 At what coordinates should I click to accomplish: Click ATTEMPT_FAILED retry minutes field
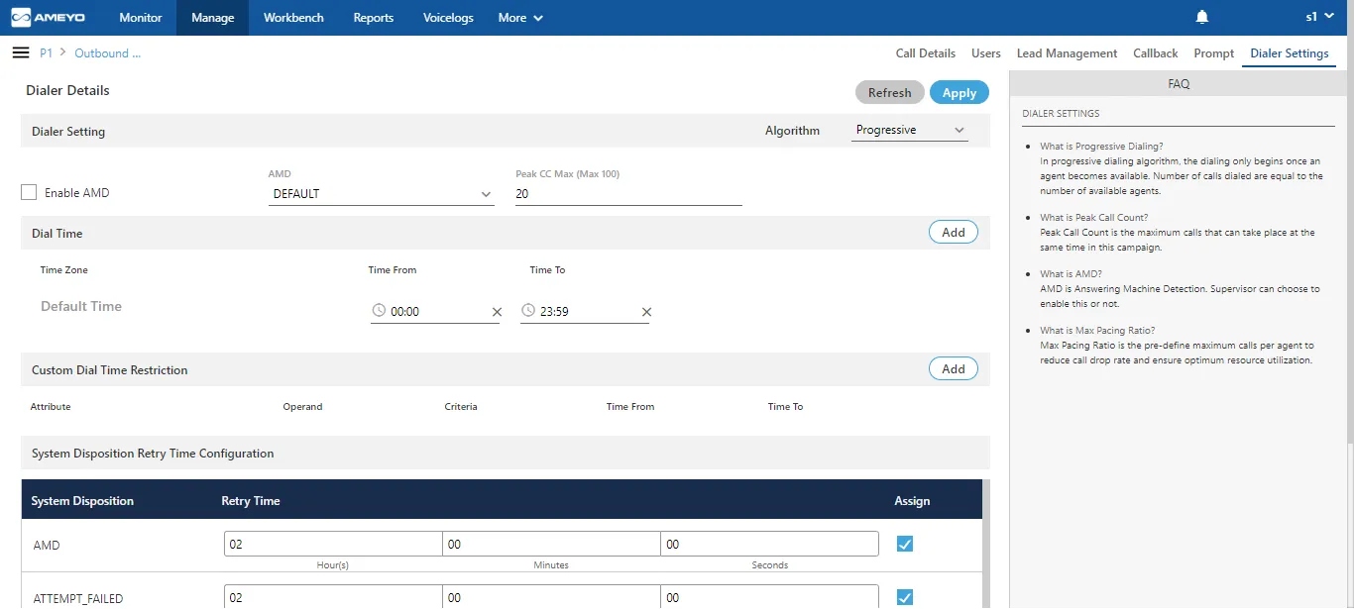[x=551, y=597]
